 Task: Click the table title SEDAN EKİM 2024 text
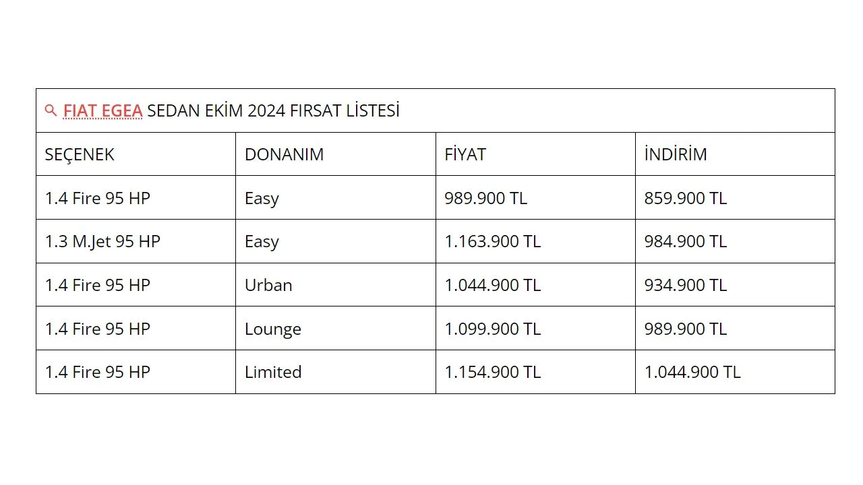216,110
